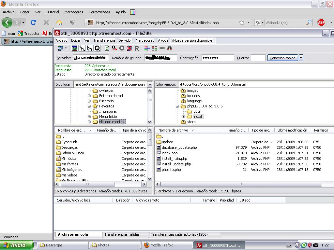Toggle the transfer queue display
The image size is (334, 250).
click(x=97, y=48)
